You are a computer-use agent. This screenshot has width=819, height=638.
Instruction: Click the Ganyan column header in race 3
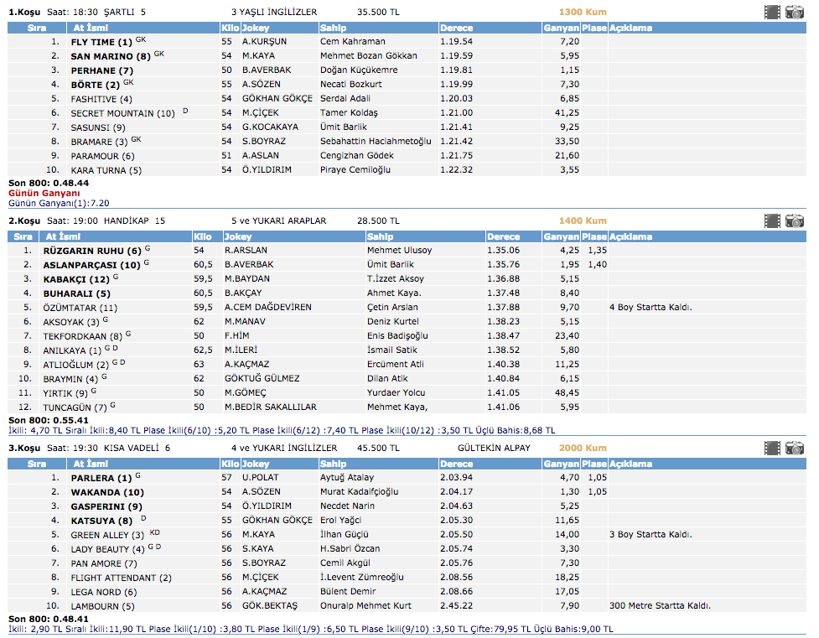(562, 464)
